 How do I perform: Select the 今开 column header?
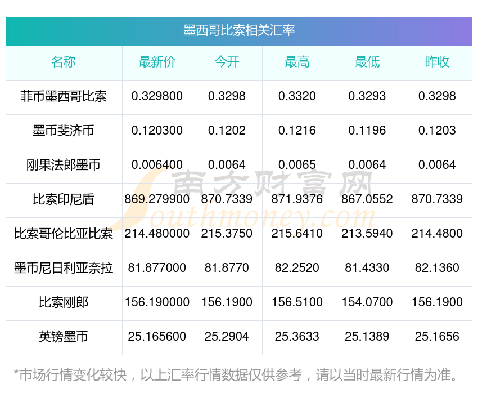click(227, 62)
